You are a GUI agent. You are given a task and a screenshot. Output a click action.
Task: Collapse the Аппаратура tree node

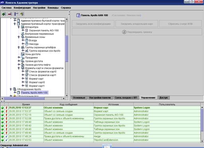[x=19, y=27]
